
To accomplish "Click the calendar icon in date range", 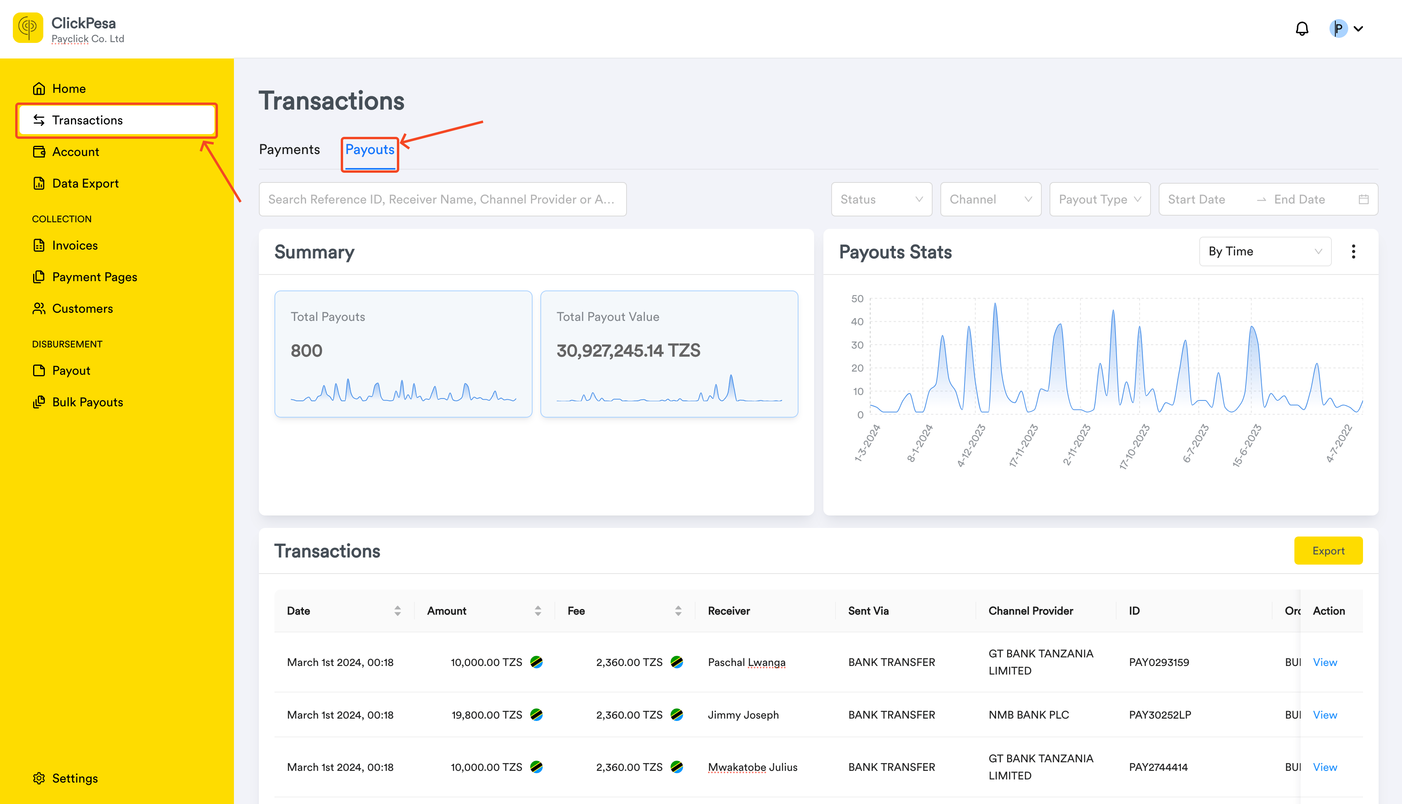I will (1363, 199).
